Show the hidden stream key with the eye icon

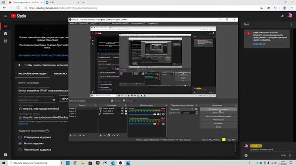[54, 100]
